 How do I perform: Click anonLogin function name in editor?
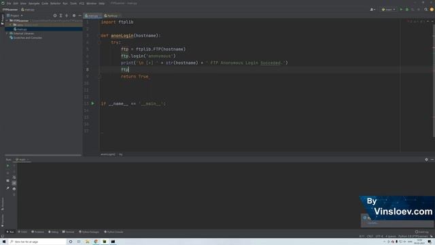pyautogui.click(x=122, y=35)
